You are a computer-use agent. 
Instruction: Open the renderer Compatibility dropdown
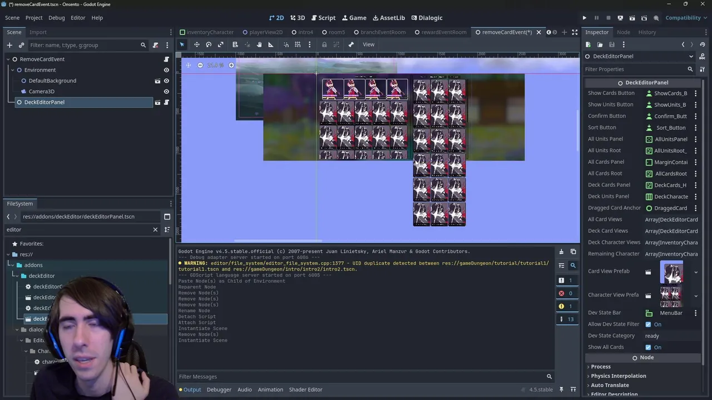(x=686, y=18)
